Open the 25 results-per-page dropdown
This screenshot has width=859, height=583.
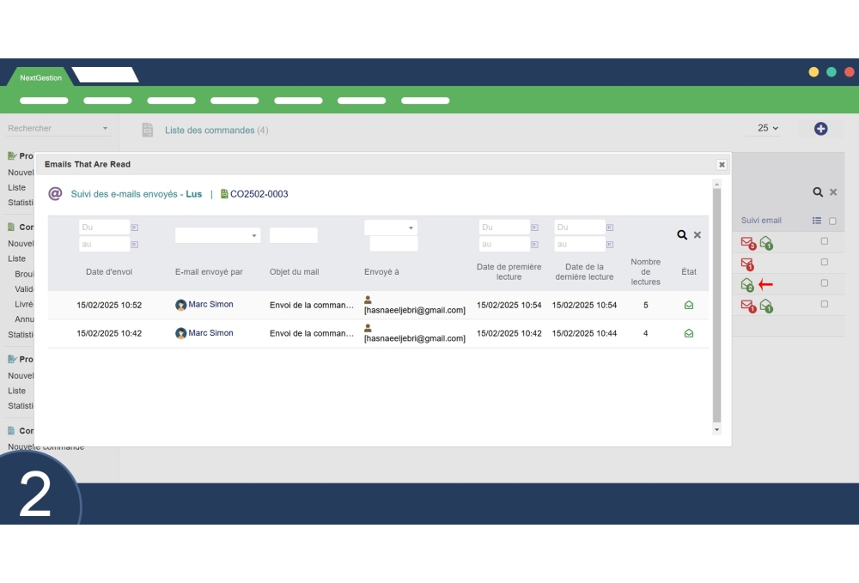point(763,128)
